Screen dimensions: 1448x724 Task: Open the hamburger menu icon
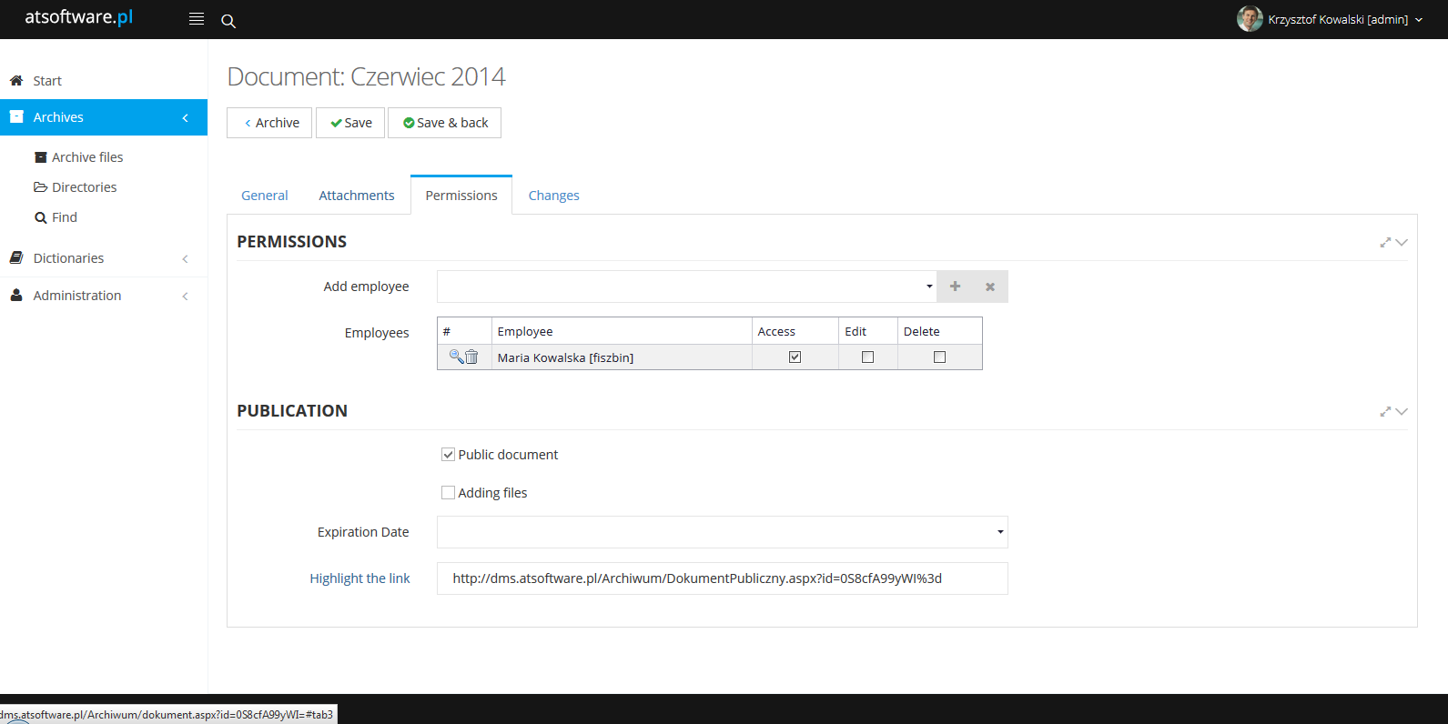coord(197,19)
